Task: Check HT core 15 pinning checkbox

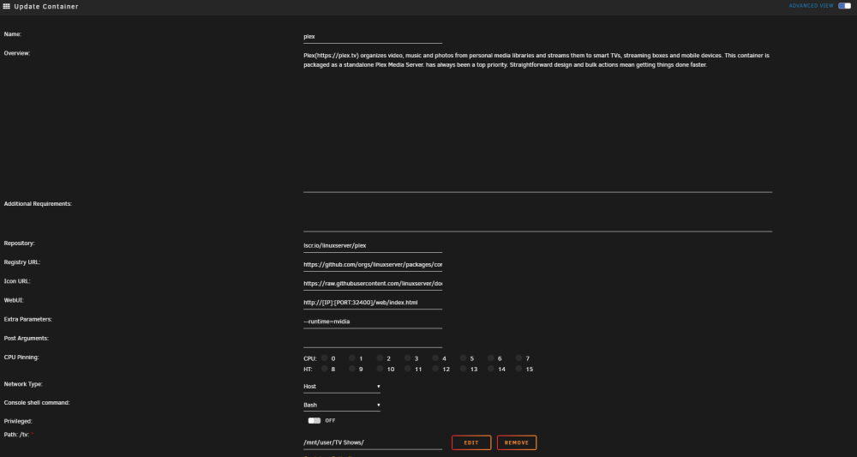Action: [x=518, y=369]
